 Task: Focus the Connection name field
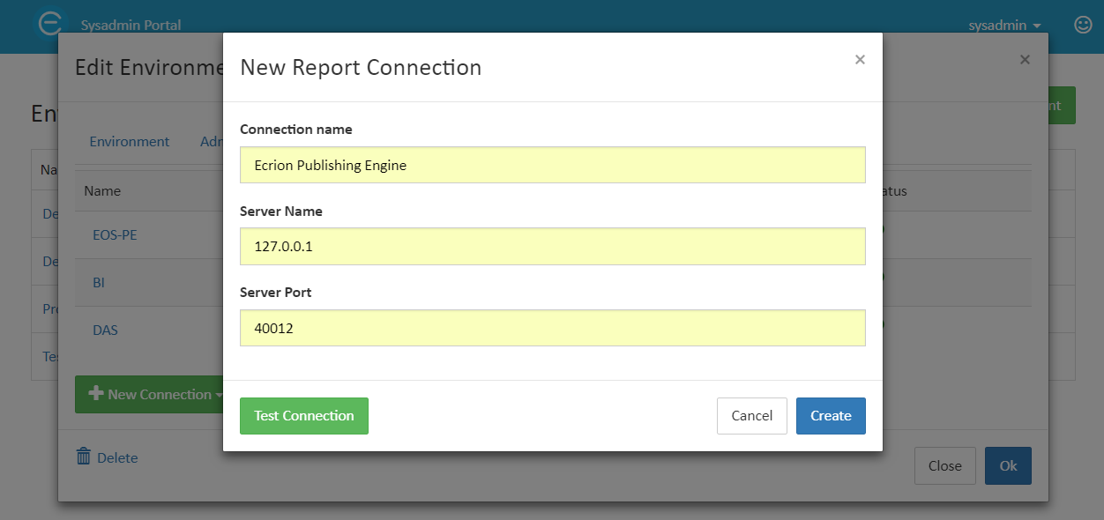click(x=553, y=165)
